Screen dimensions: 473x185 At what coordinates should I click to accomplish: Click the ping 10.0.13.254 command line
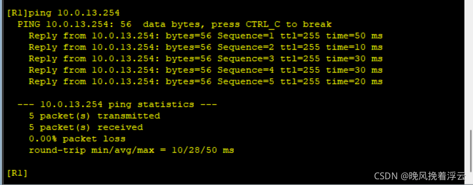coord(63,13)
